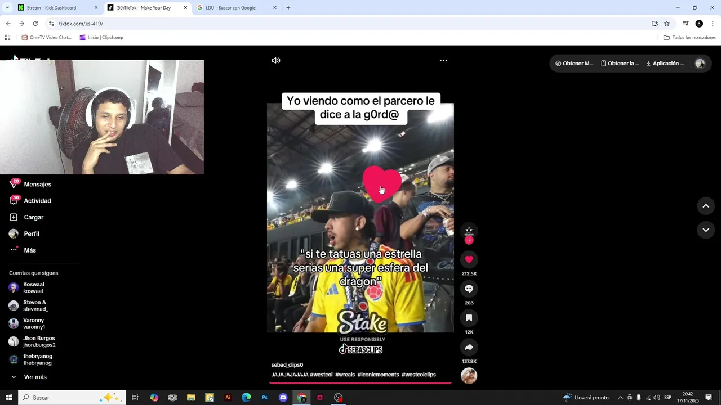Click the Obtener la app button
Viewport: 721px width, 405px height.
[620, 64]
